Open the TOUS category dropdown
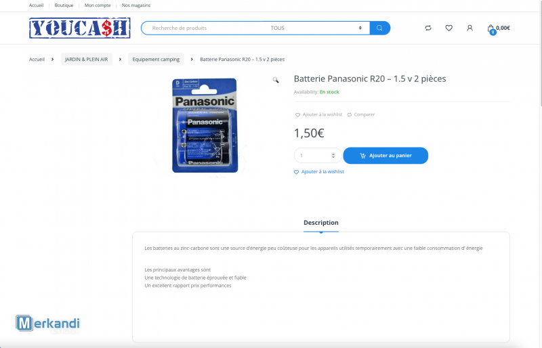The image size is (542, 348). coord(316,28)
